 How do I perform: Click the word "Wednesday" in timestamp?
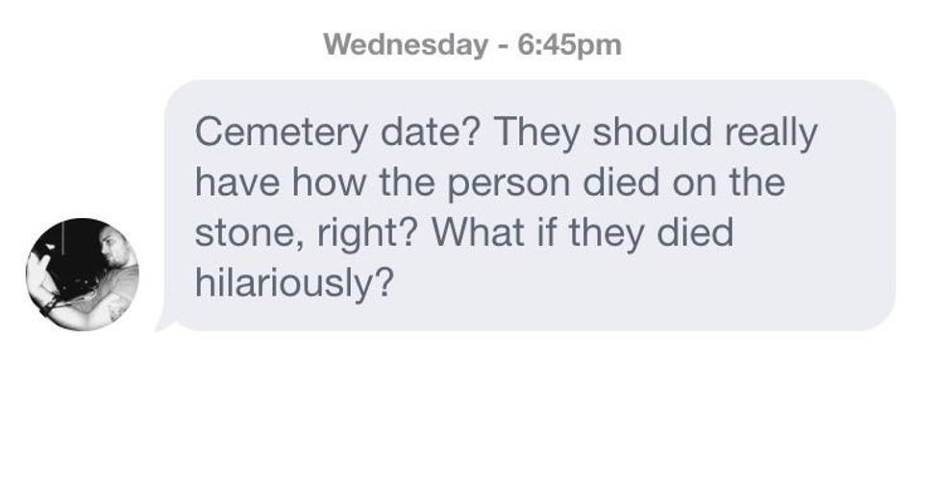(x=405, y=44)
